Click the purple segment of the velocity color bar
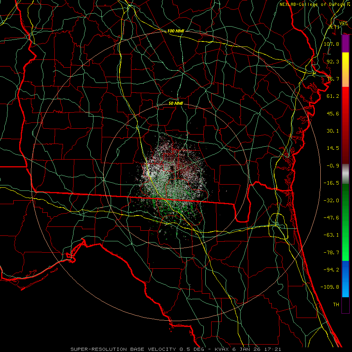The image size is (352, 352). coord(345,44)
